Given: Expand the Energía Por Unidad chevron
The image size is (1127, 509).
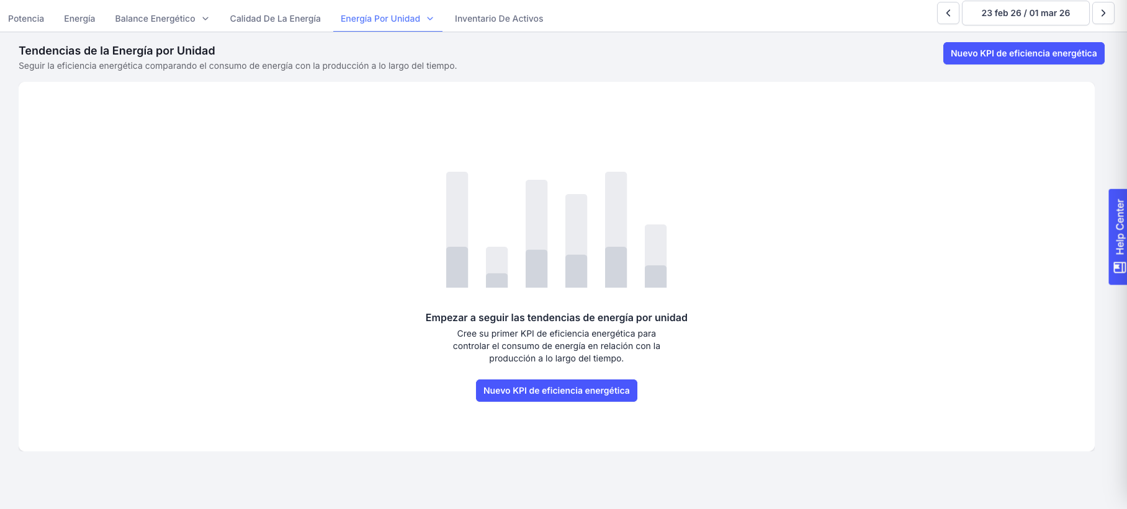Looking at the screenshot, I should coord(430,19).
